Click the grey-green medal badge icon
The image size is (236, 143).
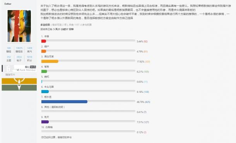coord(19,88)
